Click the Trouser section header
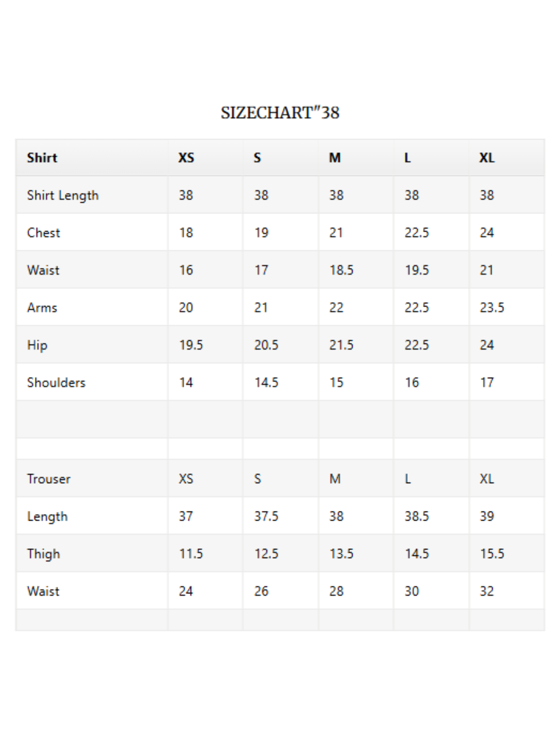Viewport: 556px width, 742px height. (x=49, y=479)
